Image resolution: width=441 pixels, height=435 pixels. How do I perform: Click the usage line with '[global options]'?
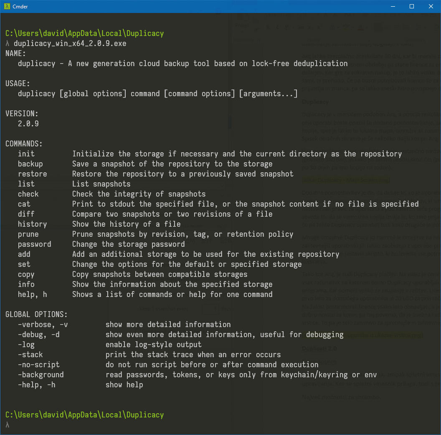coord(157,94)
